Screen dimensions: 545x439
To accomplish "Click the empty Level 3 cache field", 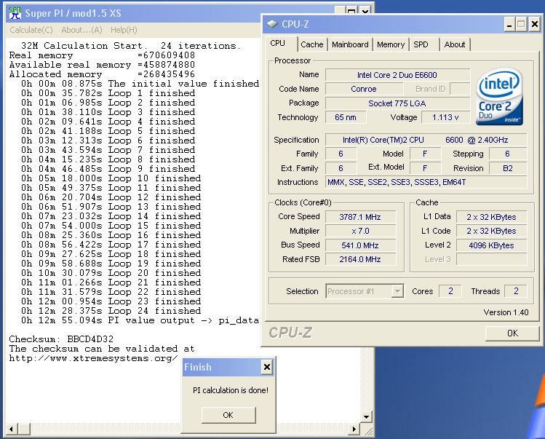I will point(491,259).
